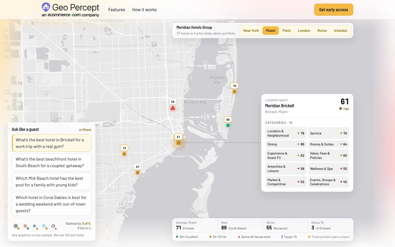Click the Claude starburst model icon

point(25,226)
